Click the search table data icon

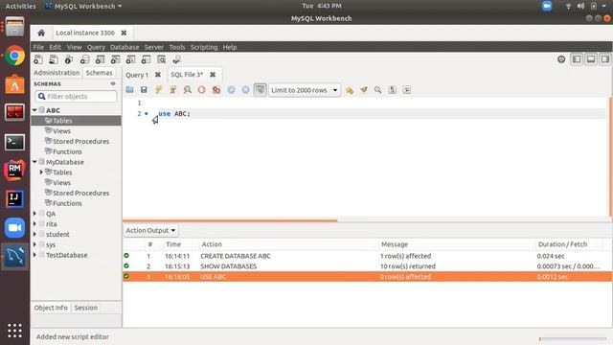coord(161,59)
